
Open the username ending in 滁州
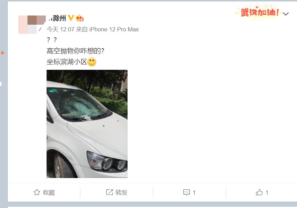57,18
